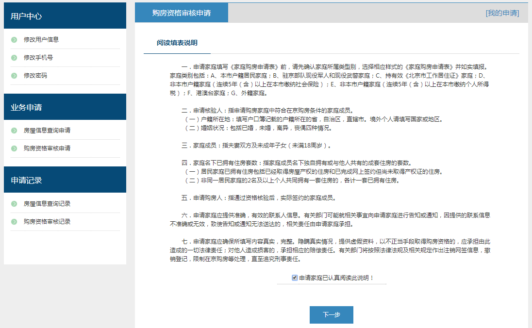Image resolution: width=532 pixels, height=328 pixels.
Task: Click the line （一）居民家庭已拥有住房
Action: coord(314,172)
